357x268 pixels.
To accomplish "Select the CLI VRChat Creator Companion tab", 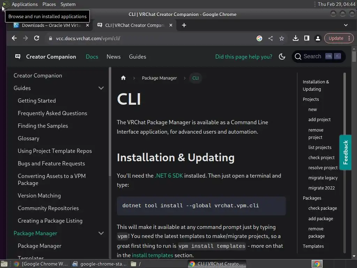I will tap(135, 25).
